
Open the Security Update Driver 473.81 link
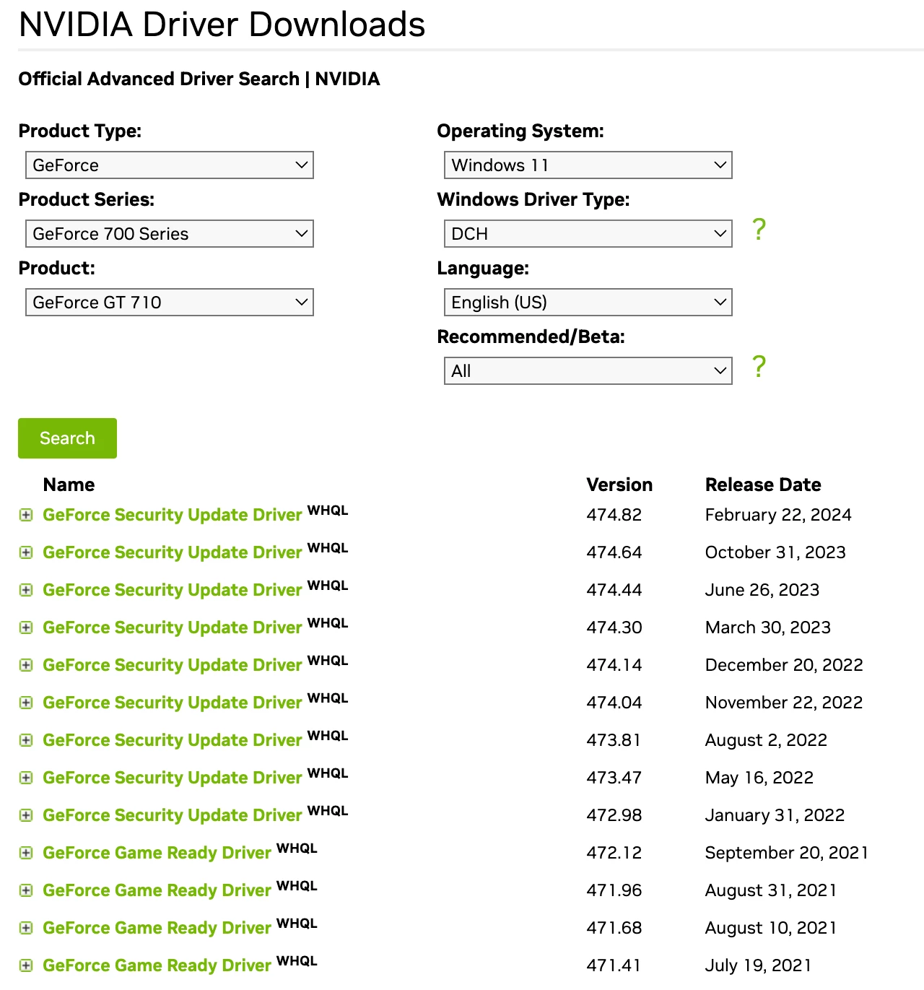pyautogui.click(x=172, y=740)
